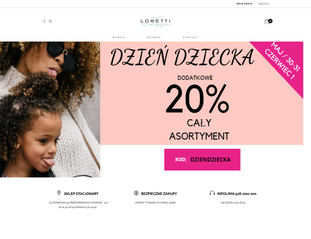311x239 pixels.
Task: Expand the BRANDS menu dropdown
Action: click(x=155, y=37)
